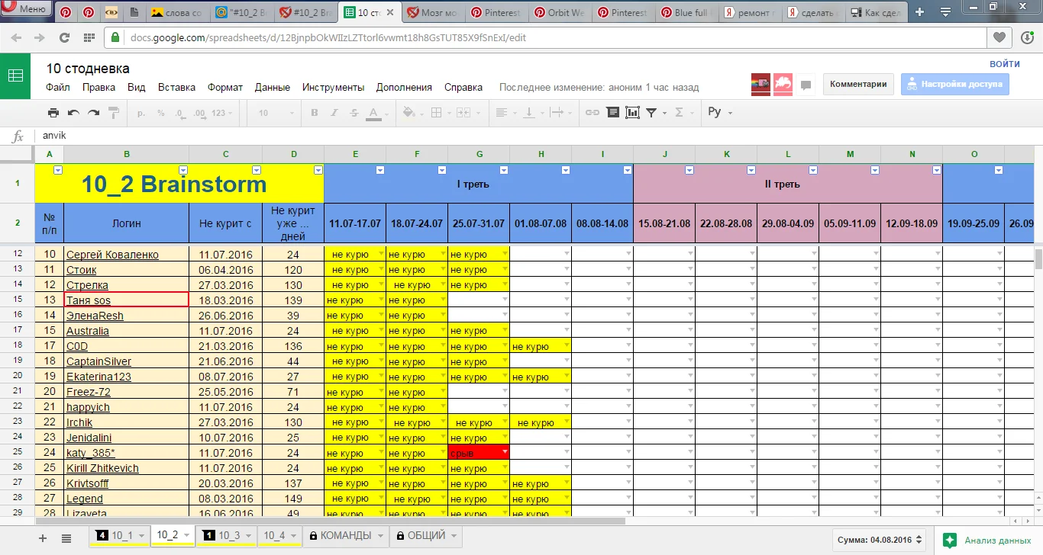
Task: Switch to the 'КОМАНДЫ' sheet tab
Action: (x=345, y=536)
